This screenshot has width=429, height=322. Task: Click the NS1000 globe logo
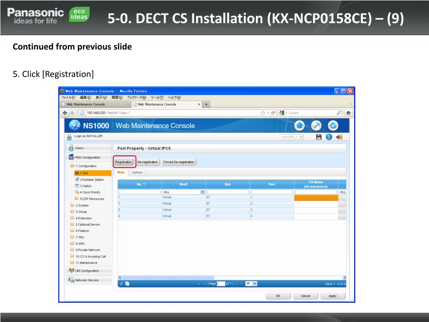(x=75, y=125)
